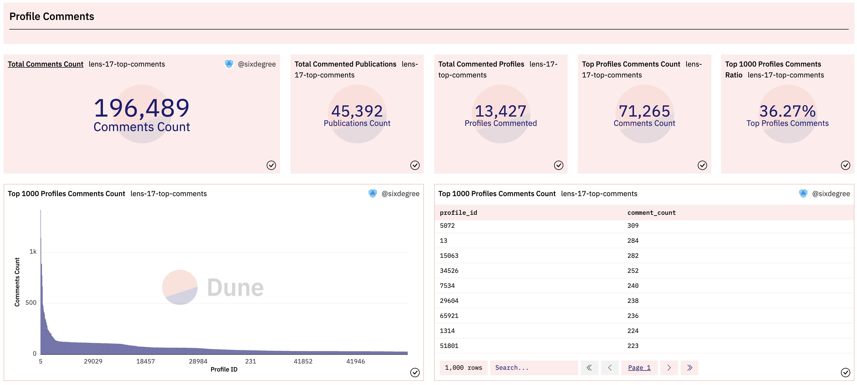Click checkmark icon on Total Commented Publications card
Screen dimensions: 857x385
(415, 165)
